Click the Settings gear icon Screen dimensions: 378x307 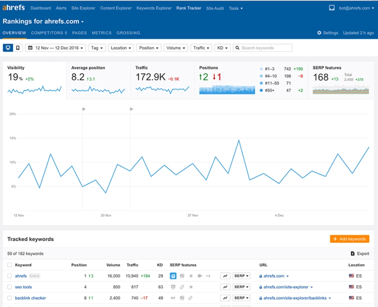(x=319, y=33)
